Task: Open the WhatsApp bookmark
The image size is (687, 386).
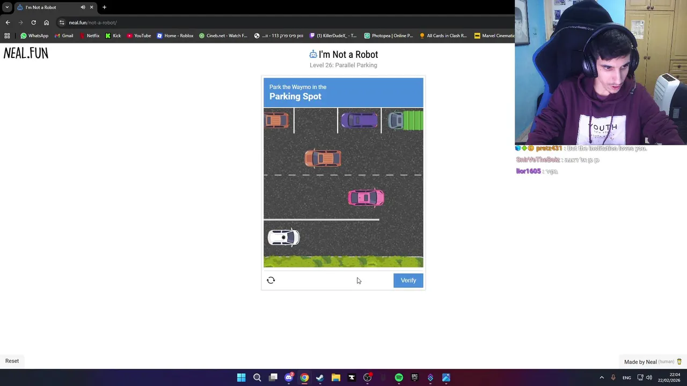Action: pyautogui.click(x=34, y=36)
